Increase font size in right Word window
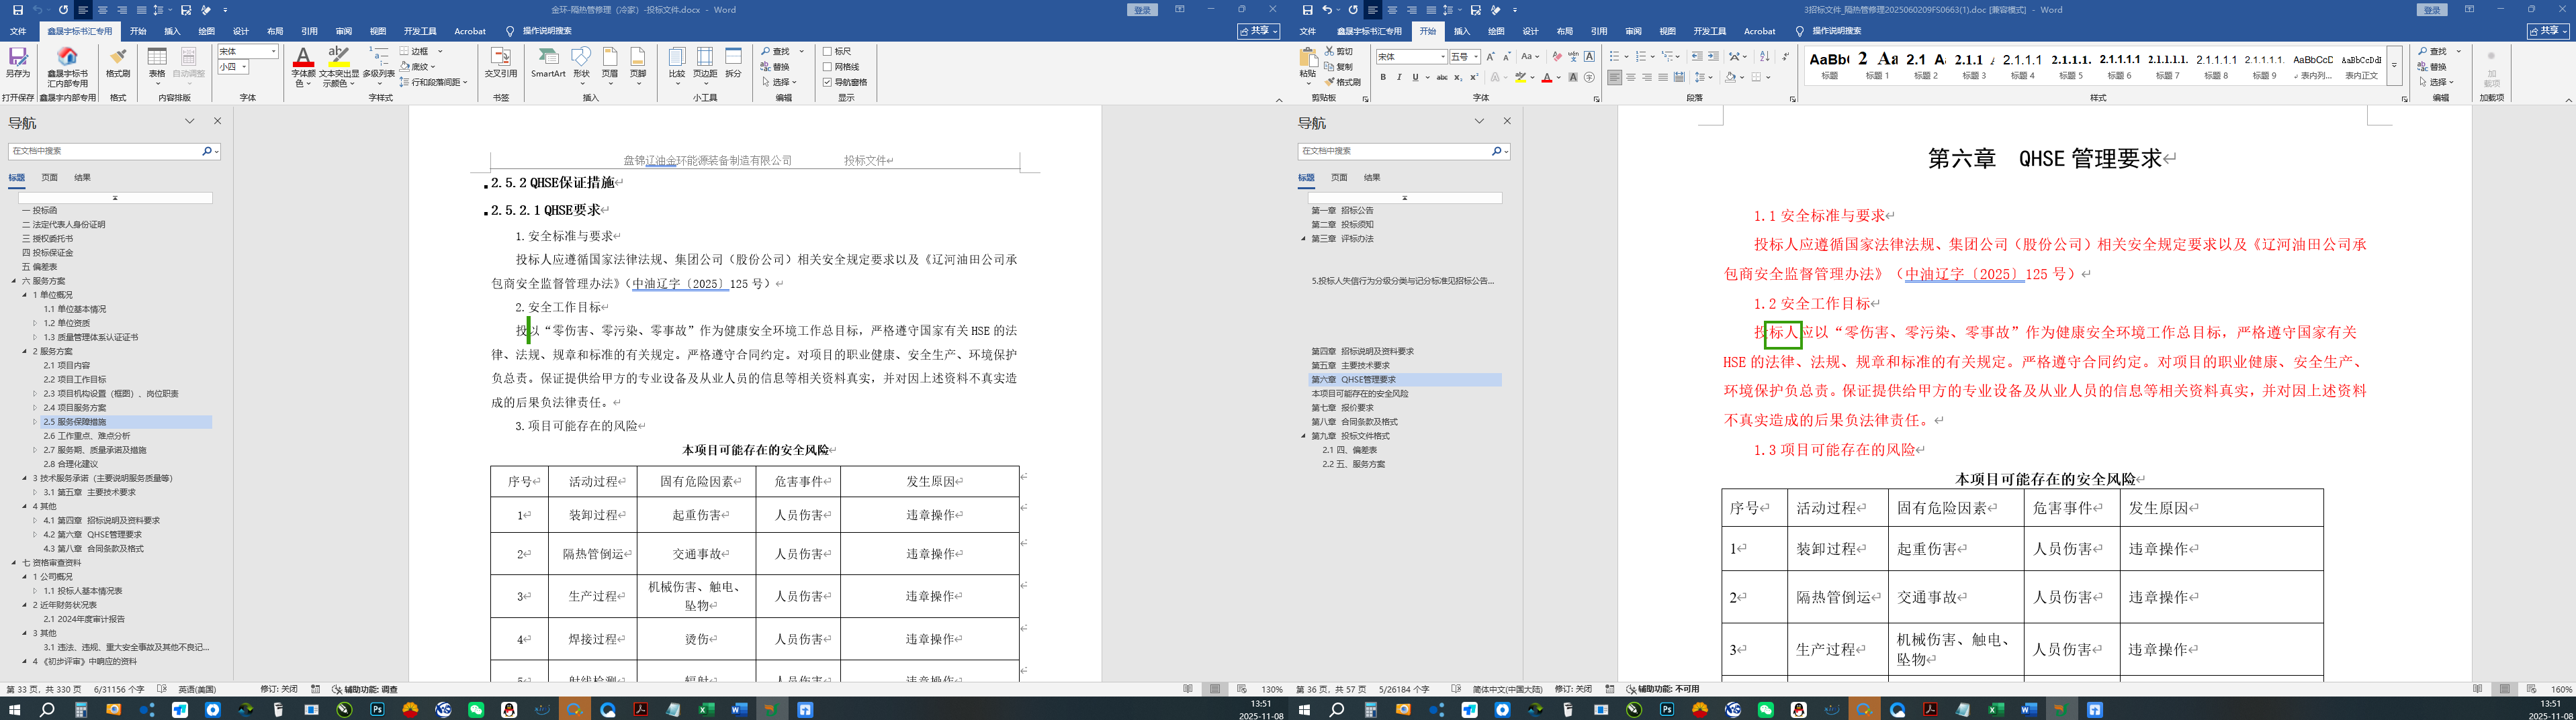 tap(1491, 57)
